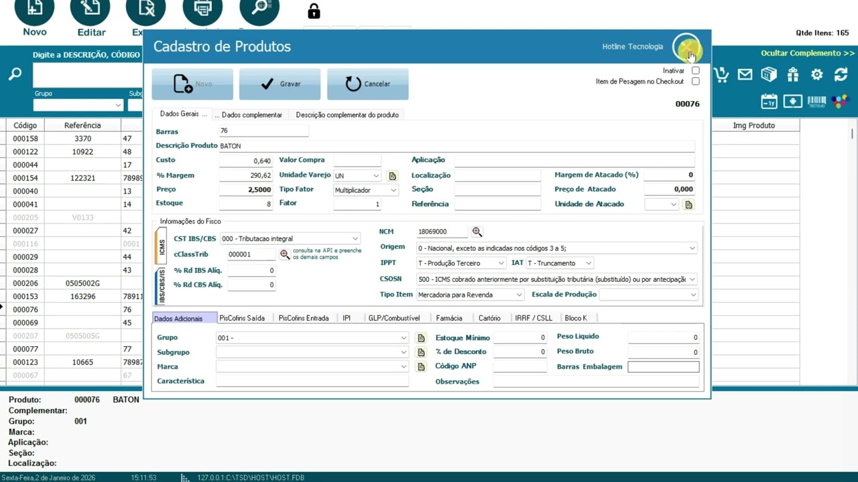Click the settings gear icon
The width and height of the screenshot is (858, 482).
click(x=816, y=75)
